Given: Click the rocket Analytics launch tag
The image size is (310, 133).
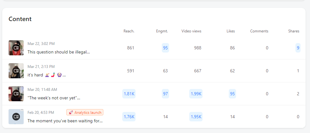Looking at the screenshot, I should (85, 112).
